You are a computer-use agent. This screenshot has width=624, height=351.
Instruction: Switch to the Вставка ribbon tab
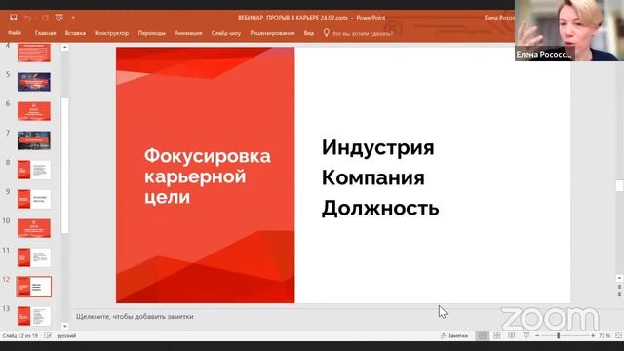75,33
